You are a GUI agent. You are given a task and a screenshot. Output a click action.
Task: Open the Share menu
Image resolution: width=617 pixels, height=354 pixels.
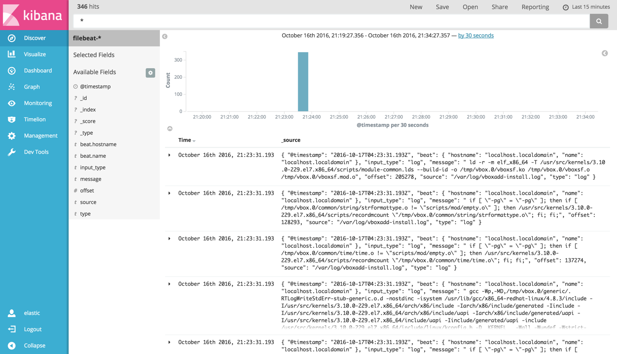tap(500, 7)
